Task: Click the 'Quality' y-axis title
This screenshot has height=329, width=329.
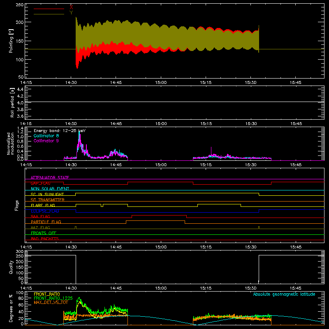Action: (x=11, y=267)
